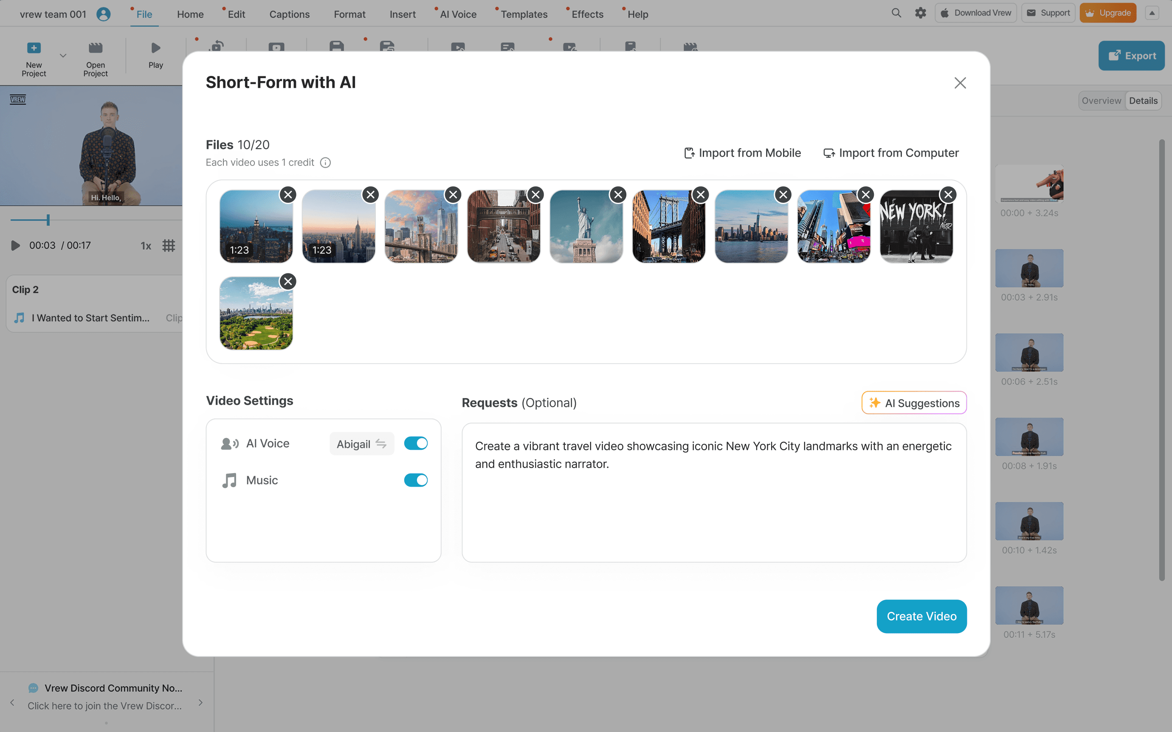Image resolution: width=1172 pixels, height=732 pixels.
Task: Click the credit info icon
Action: 325,163
